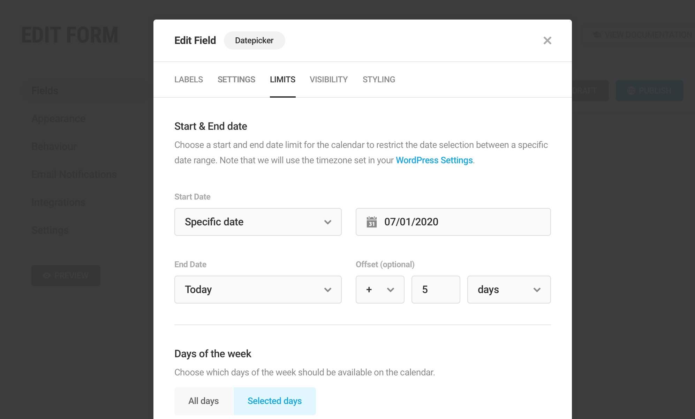Click the dropdown chevron on offset days unit
Screen dimensions: 695x419
(x=538, y=290)
